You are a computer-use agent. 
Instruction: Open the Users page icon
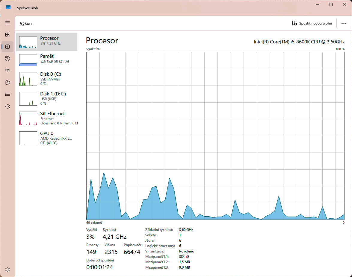[7, 83]
